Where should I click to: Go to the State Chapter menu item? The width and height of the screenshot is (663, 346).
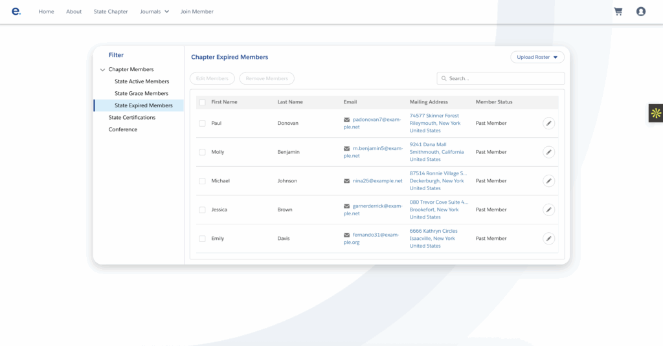[x=111, y=12]
